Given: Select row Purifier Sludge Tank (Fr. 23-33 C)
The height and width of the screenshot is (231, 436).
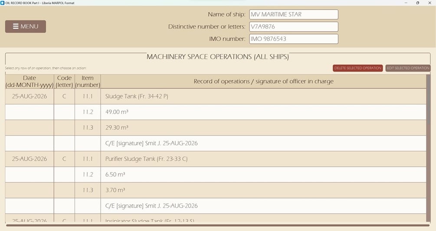Looking at the screenshot, I should click(216, 159).
